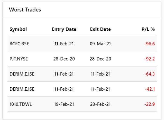
Task: Sort by the Entry Date column header
Action: point(64,29)
